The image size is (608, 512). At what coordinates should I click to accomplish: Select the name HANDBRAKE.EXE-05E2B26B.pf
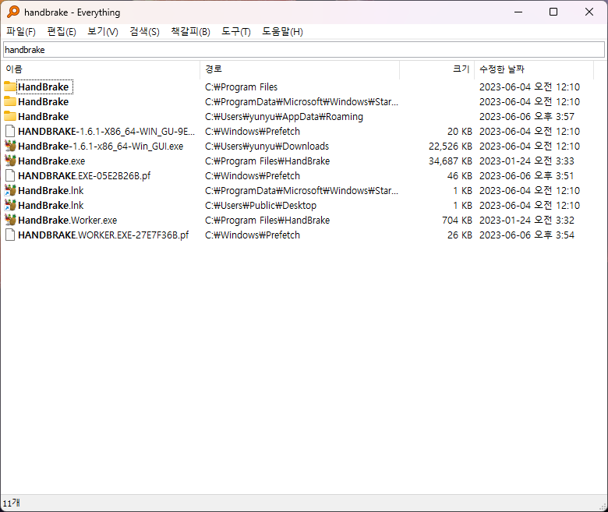point(84,175)
